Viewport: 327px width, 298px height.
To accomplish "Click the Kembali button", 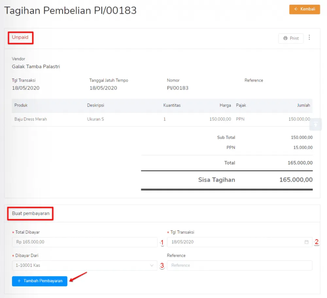I will pyautogui.click(x=304, y=9).
